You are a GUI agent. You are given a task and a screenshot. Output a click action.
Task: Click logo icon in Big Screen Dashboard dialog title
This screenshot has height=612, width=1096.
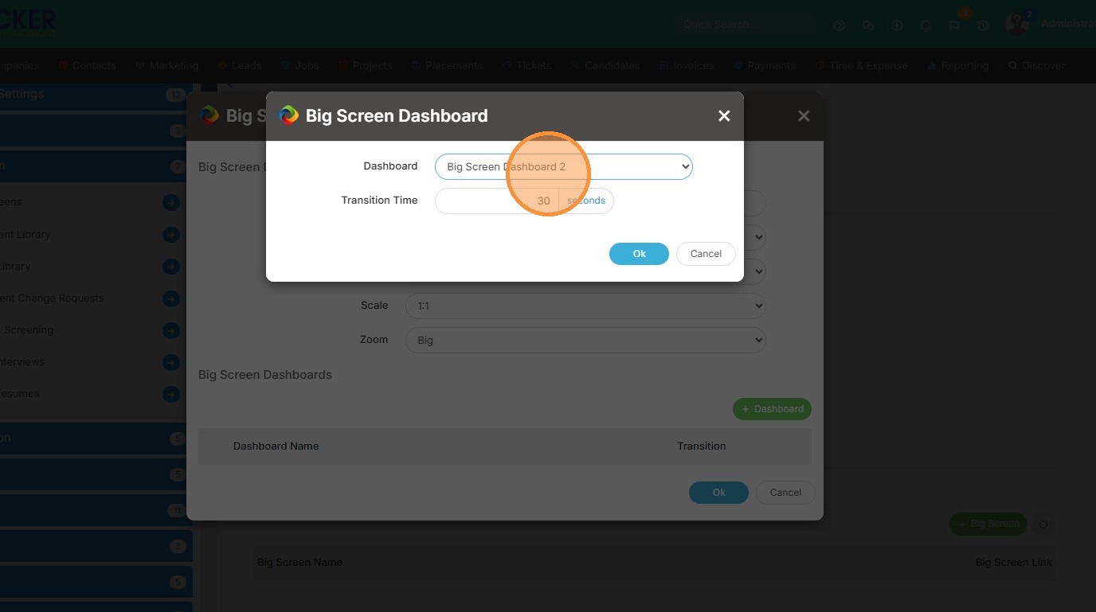pos(288,115)
